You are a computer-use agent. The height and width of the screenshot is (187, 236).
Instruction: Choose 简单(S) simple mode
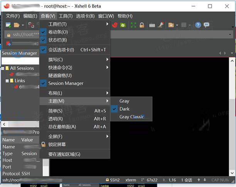(x=75, y=111)
